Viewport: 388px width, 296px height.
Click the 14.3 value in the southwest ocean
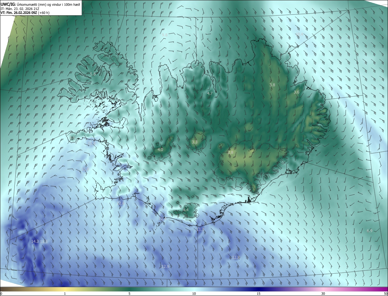pos(35,242)
